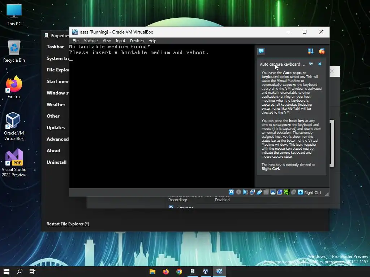Click the recording status bar icon
This screenshot has width=370, height=277.
click(x=280, y=192)
